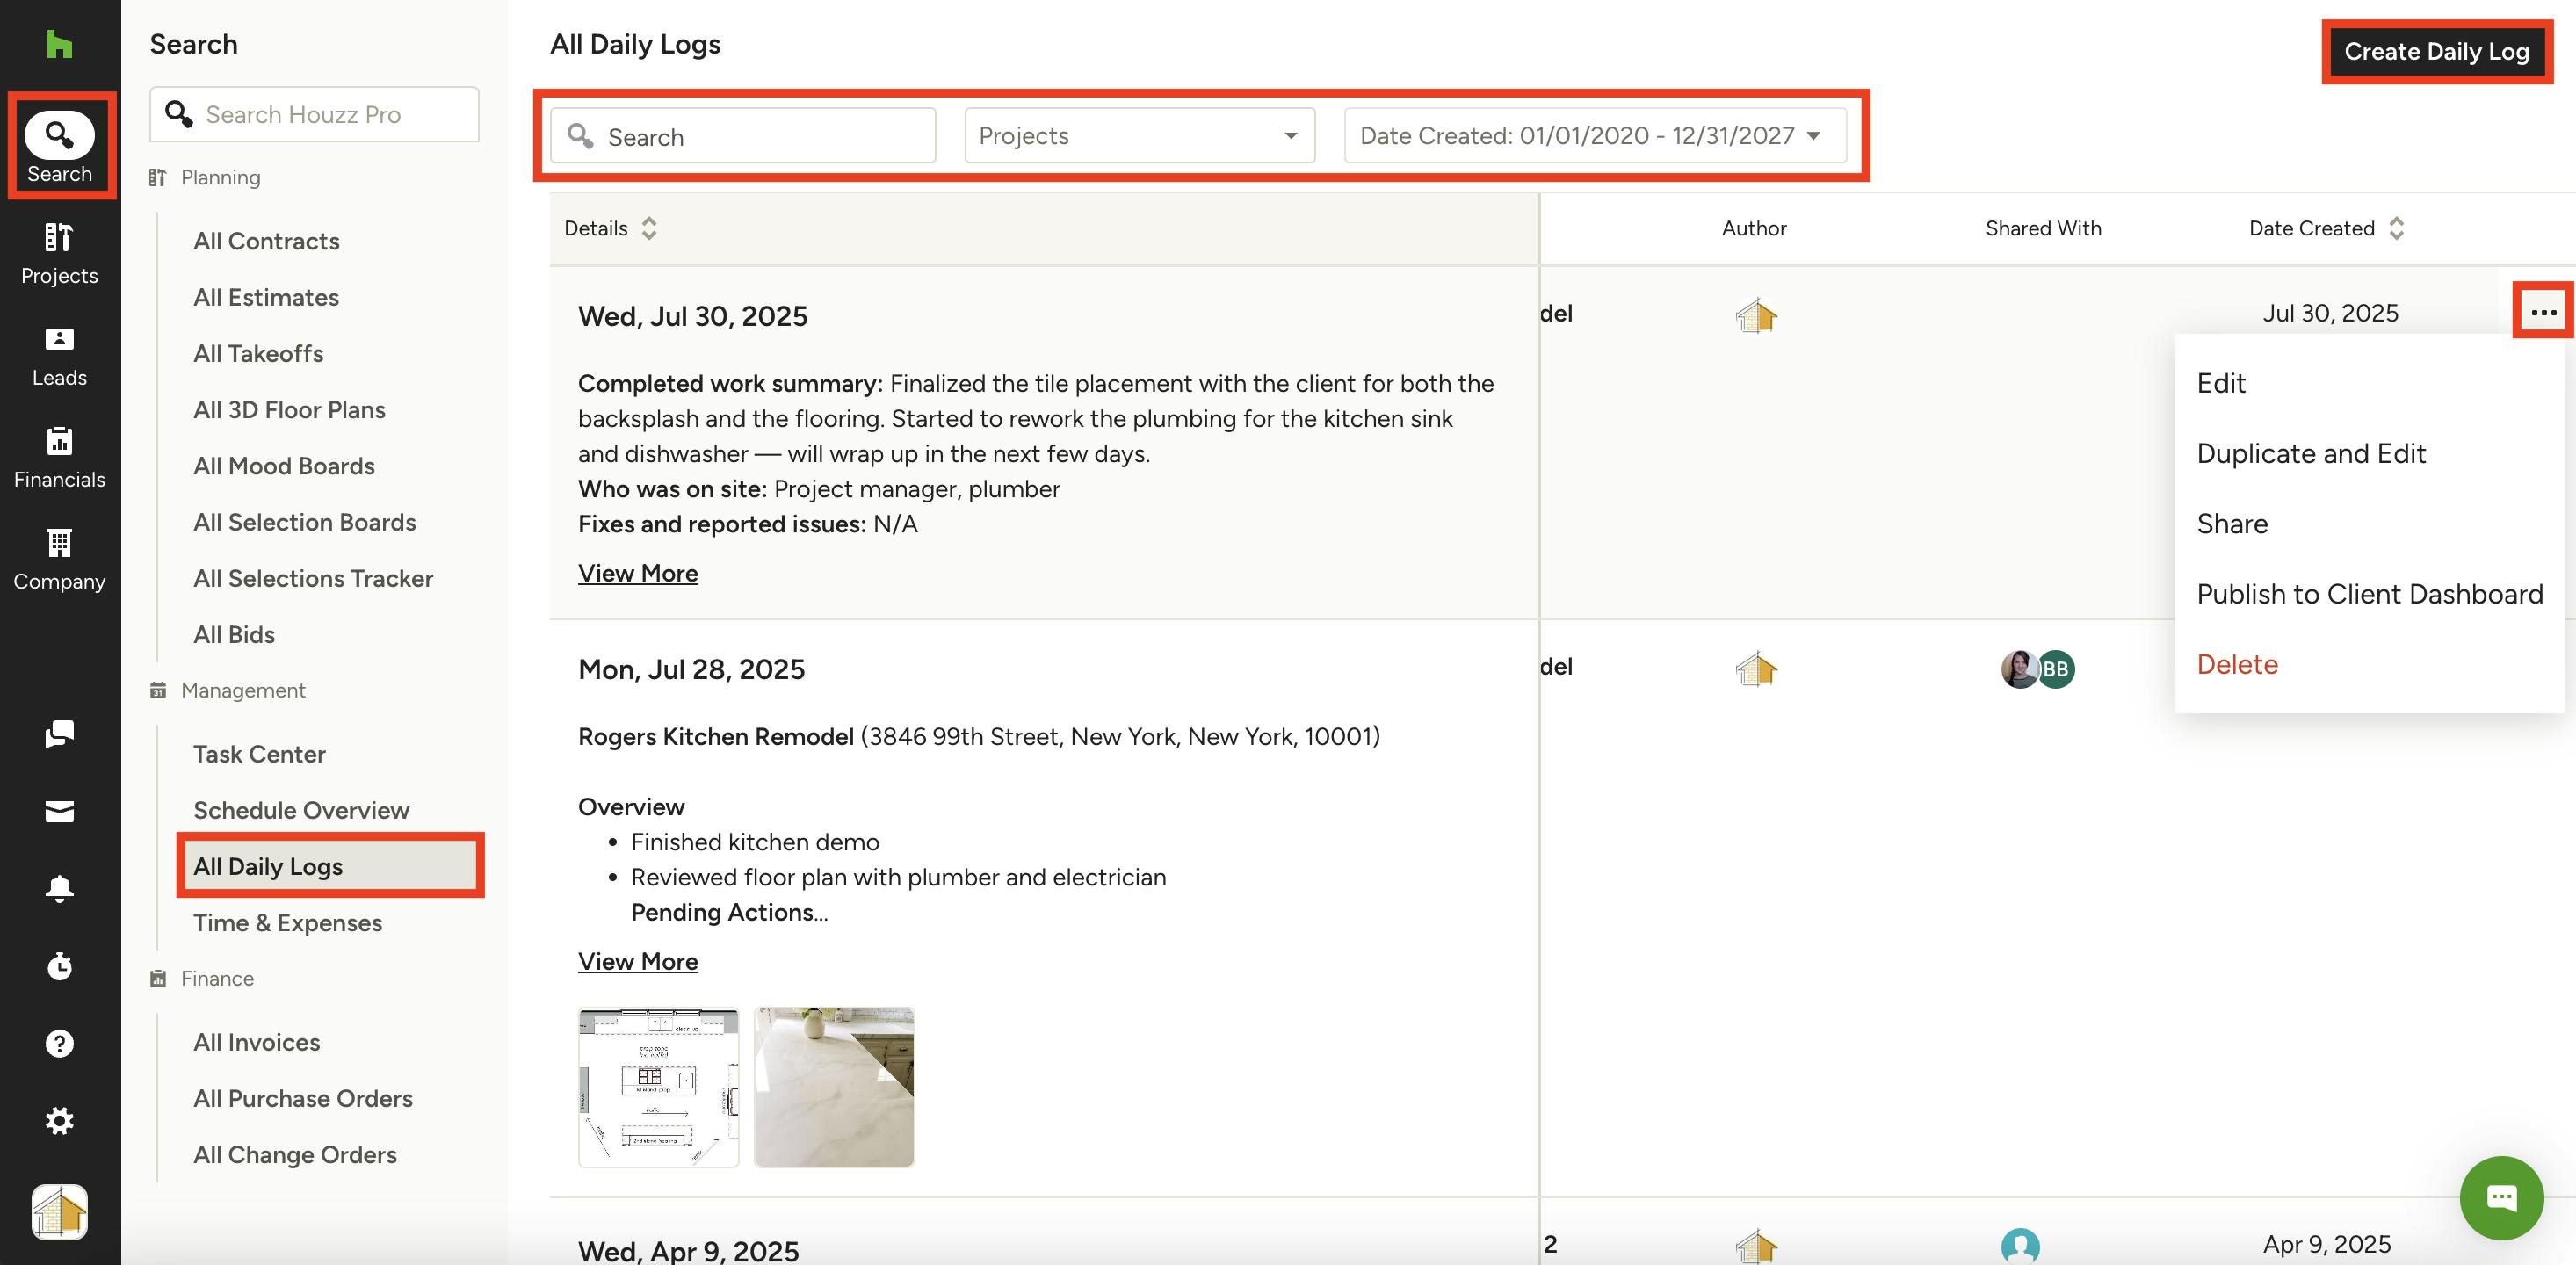Click the Create Daily Log button
The height and width of the screenshot is (1265, 2576).
[x=2436, y=52]
